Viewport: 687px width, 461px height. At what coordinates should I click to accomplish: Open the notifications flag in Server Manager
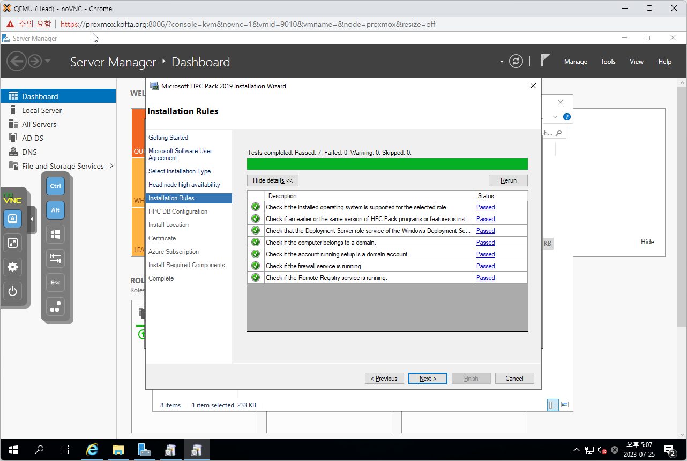point(546,61)
